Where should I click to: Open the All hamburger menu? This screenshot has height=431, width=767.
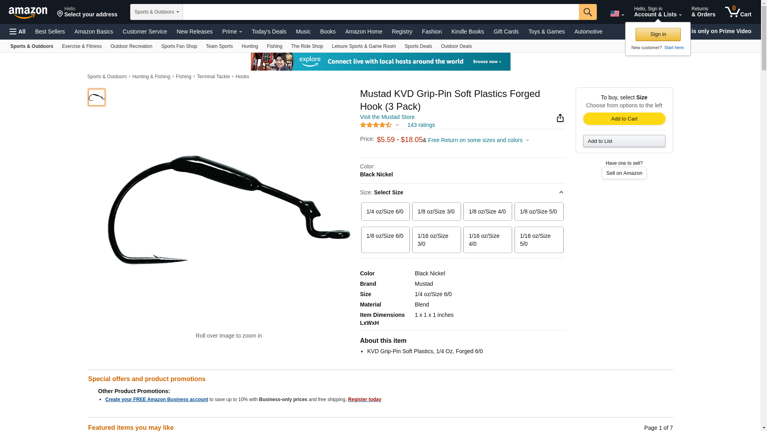[x=18, y=32]
